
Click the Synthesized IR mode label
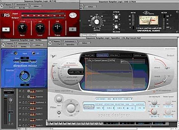[71, 81]
